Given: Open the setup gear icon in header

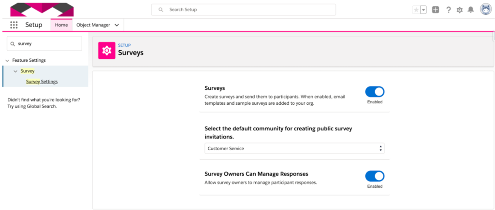Looking at the screenshot, I should pyautogui.click(x=460, y=10).
